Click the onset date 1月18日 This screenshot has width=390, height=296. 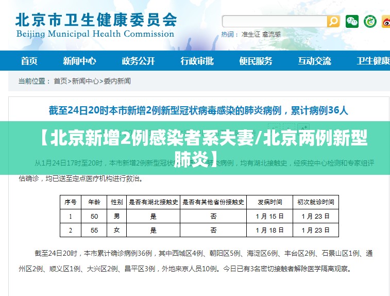[x=269, y=231]
